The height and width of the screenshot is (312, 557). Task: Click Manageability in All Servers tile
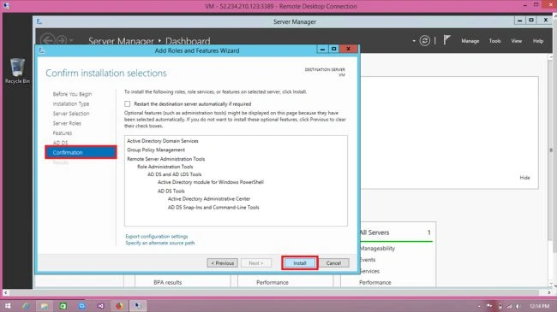tap(377, 248)
